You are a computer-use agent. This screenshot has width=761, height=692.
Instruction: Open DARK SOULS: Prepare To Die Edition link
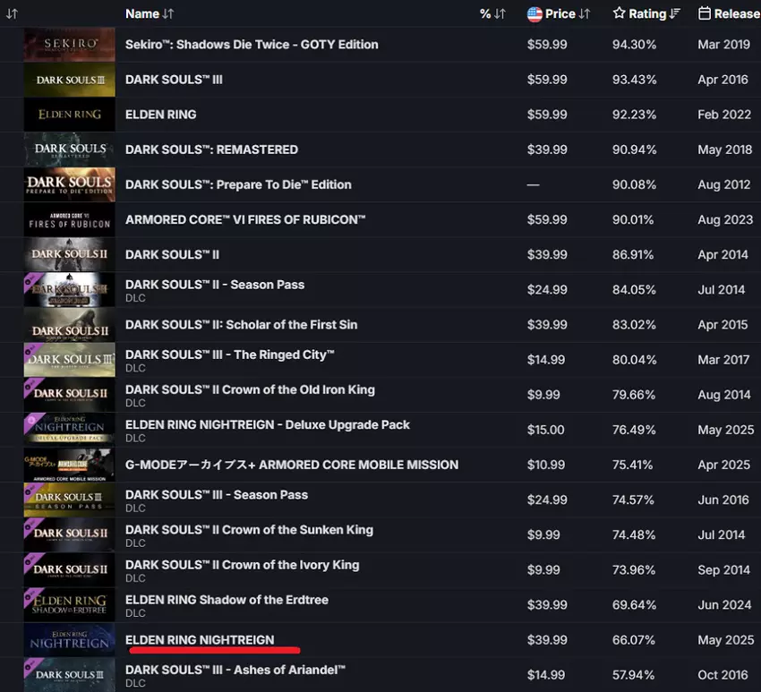238,184
